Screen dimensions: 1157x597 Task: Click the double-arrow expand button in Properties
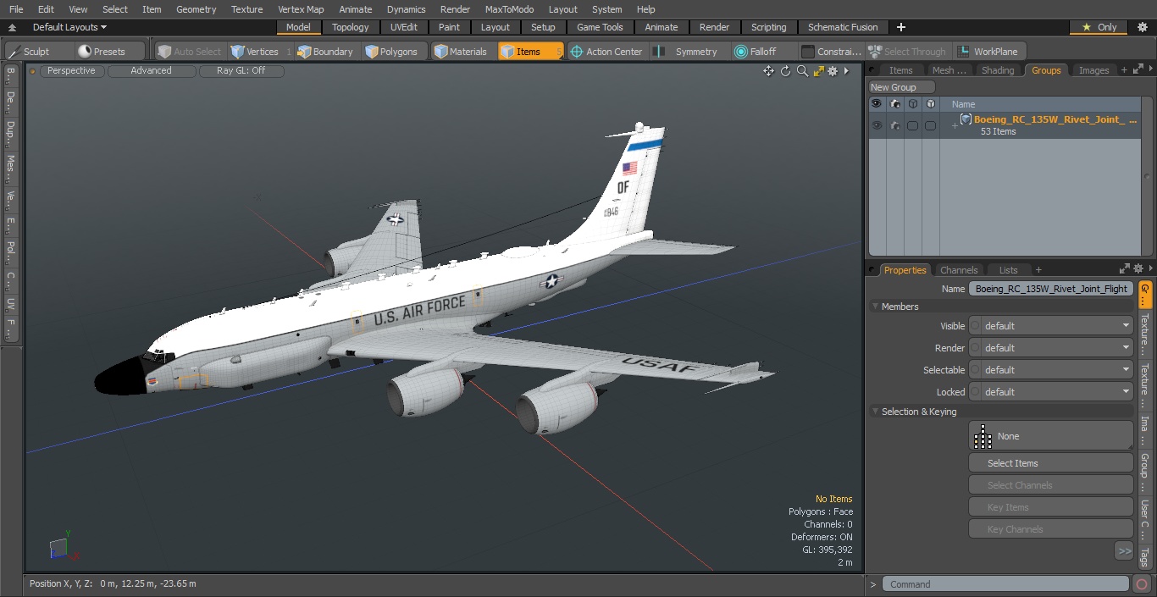click(1124, 551)
